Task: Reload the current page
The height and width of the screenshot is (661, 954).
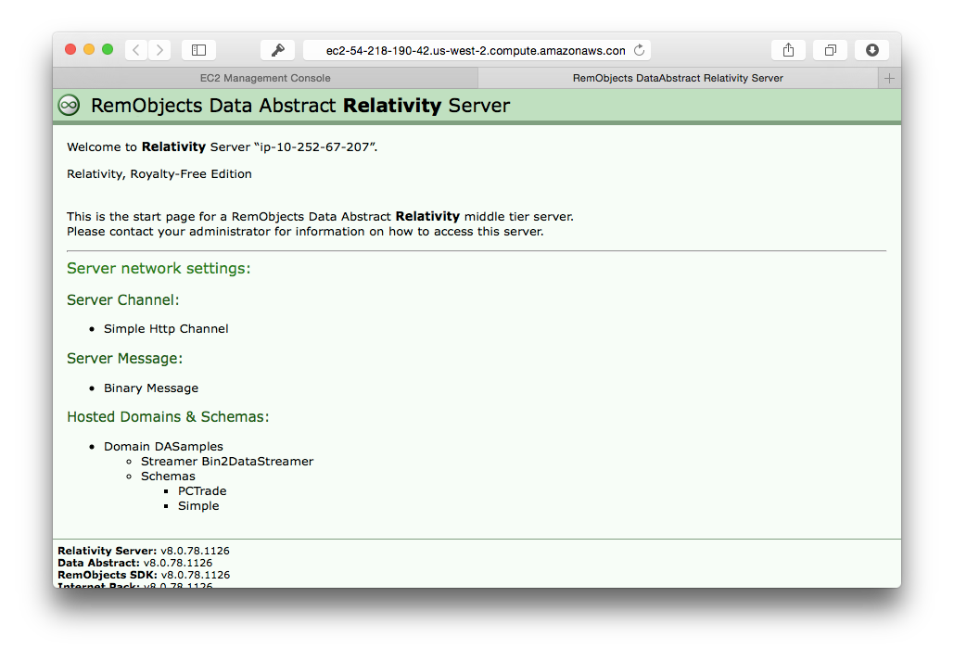Action: 639,50
